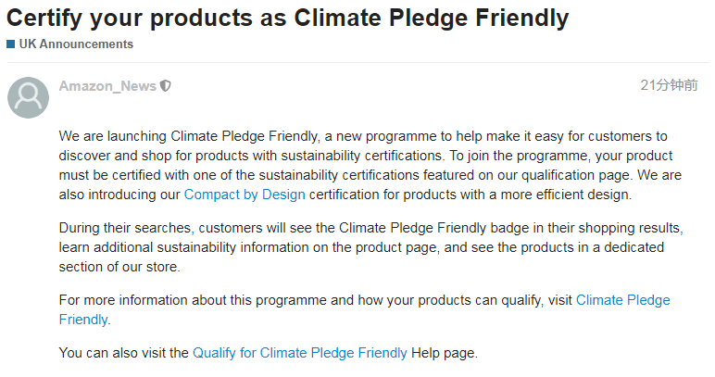Viewport: 715px width, 377px height.
Task: Open the Compact by Design link
Action: pyautogui.click(x=245, y=195)
